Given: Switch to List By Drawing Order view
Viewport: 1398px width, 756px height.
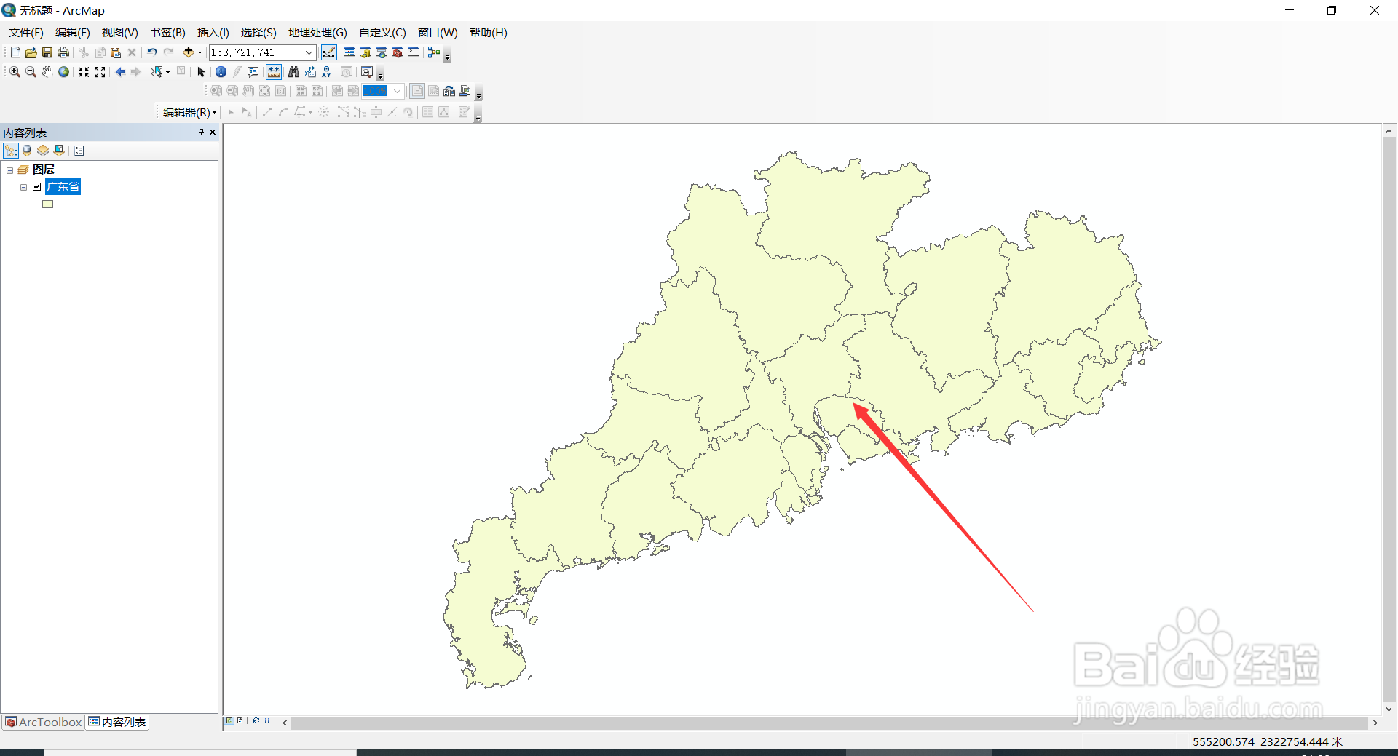Looking at the screenshot, I should 10,150.
